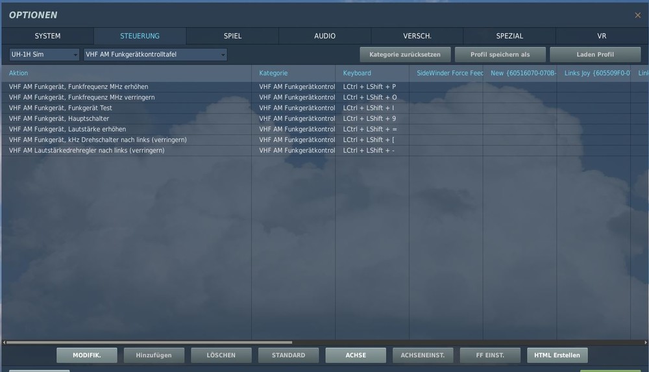Click Kategorie cell in Lautstärke erhöhen row
649x372 pixels.
pyautogui.click(x=293, y=129)
